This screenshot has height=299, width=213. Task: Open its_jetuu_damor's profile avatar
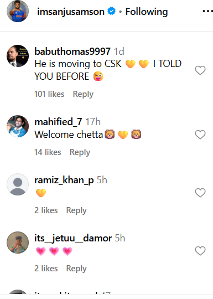coord(18,243)
